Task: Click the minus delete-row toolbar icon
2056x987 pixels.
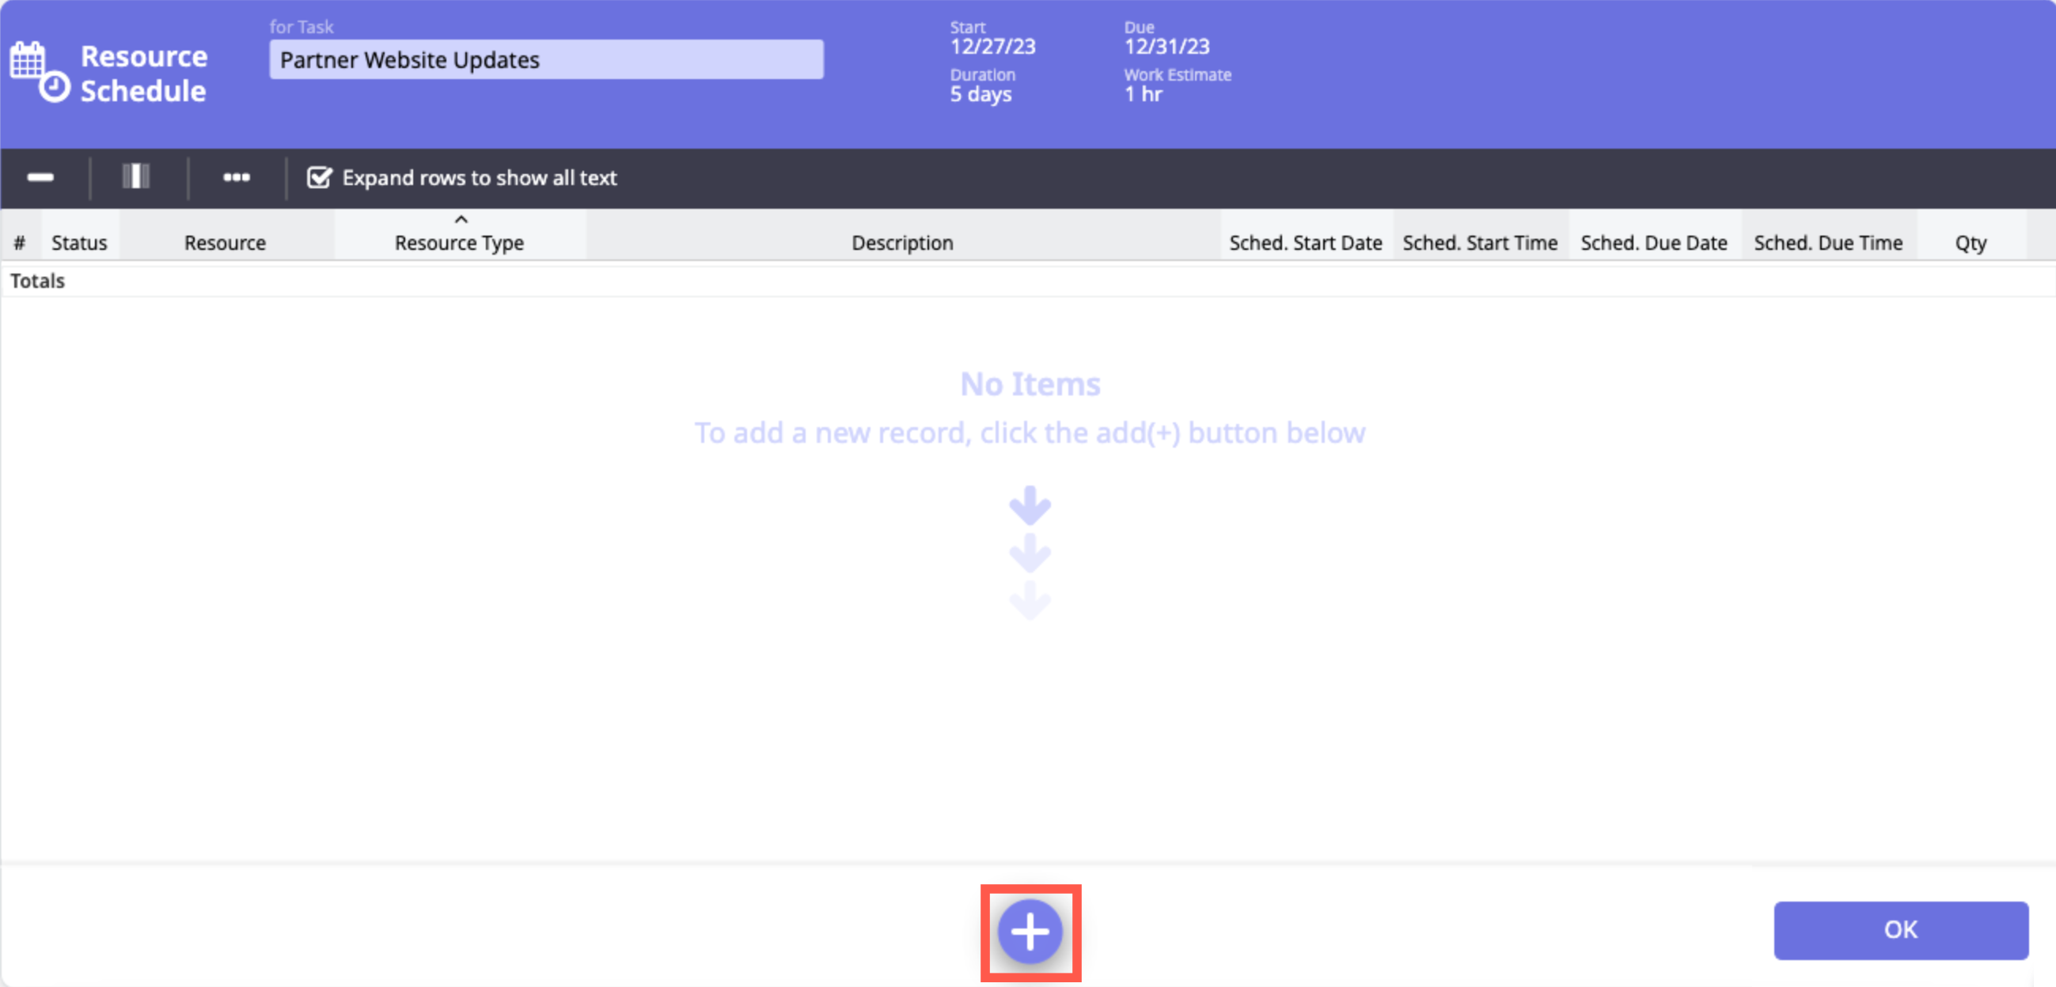Action: 40,177
